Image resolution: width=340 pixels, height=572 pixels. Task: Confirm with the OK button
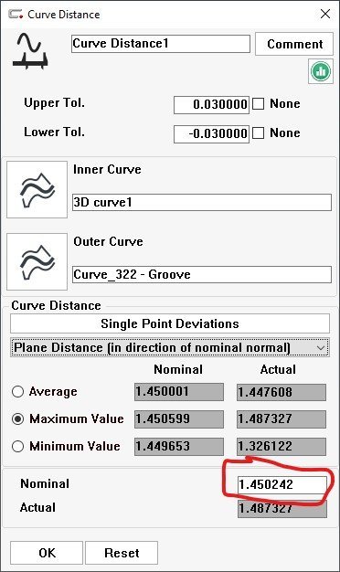[47, 553]
